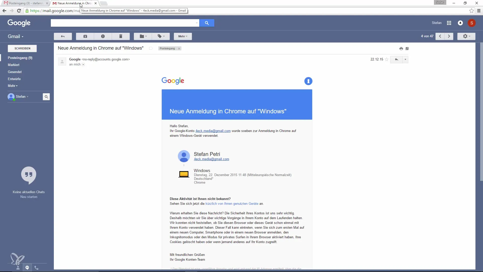Click blue security key icon in email

[x=308, y=81]
